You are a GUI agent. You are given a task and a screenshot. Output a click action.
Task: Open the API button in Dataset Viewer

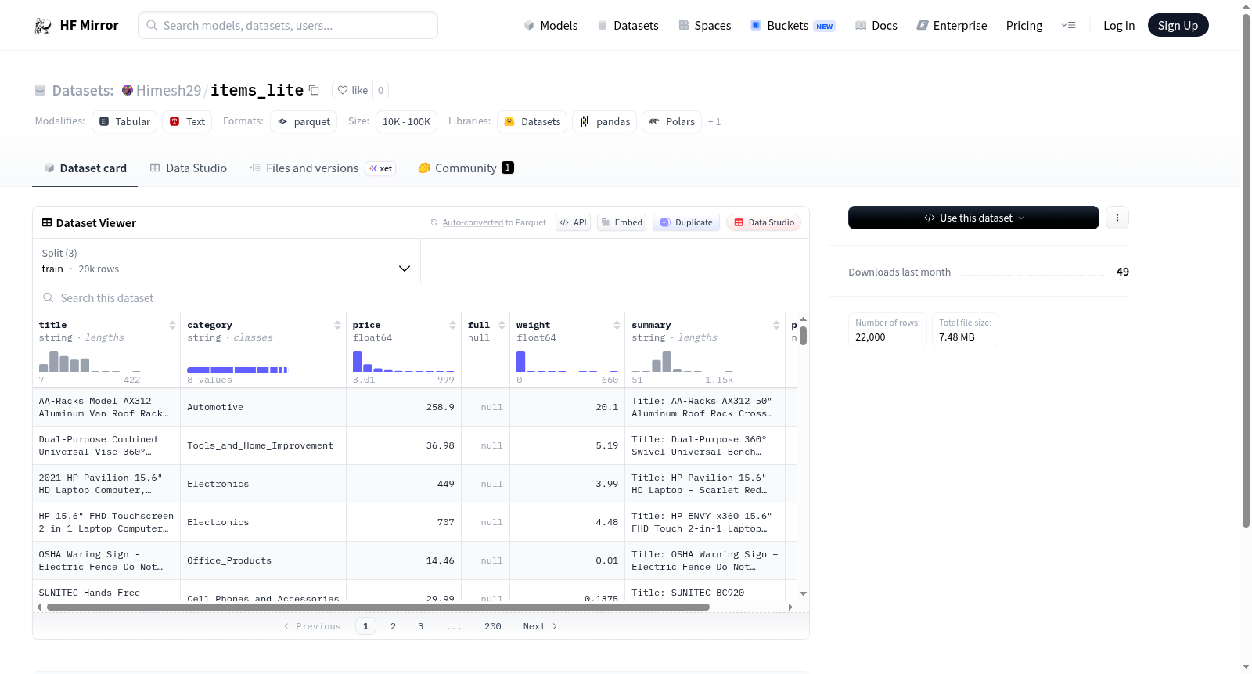click(573, 222)
